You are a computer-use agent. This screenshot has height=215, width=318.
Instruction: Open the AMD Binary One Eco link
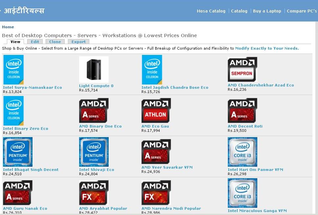100,126
